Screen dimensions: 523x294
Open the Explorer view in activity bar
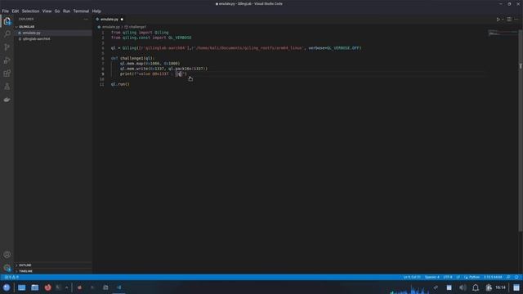pos(7,21)
